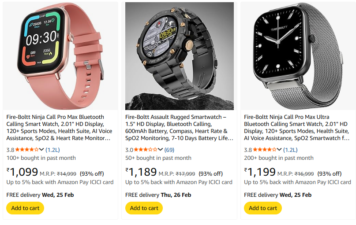Expand rating popover arrow for the pink watch
This screenshot has width=356, height=225.
click(42, 149)
